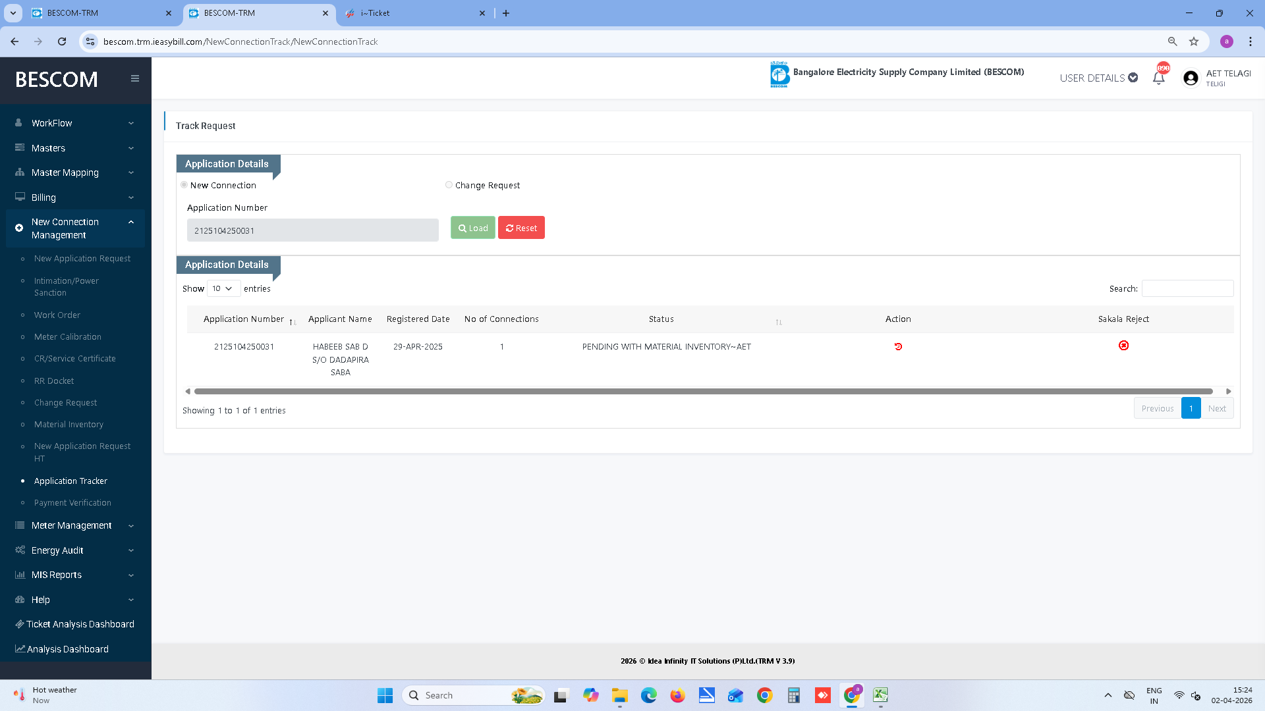This screenshot has width=1265, height=711.
Task: Click the BESCOM company logo in header
Action: (779, 74)
